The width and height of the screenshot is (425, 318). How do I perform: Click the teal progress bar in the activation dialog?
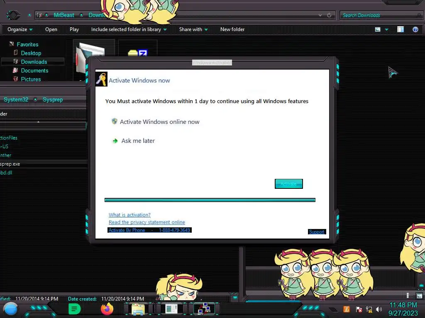click(210, 200)
